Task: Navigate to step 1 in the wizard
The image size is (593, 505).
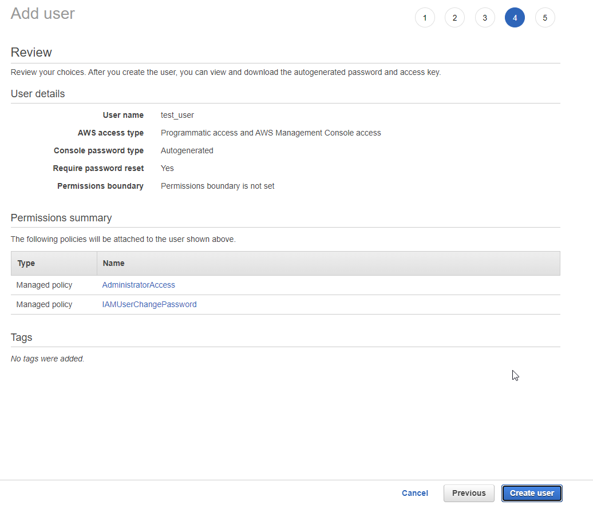Action: (x=425, y=17)
